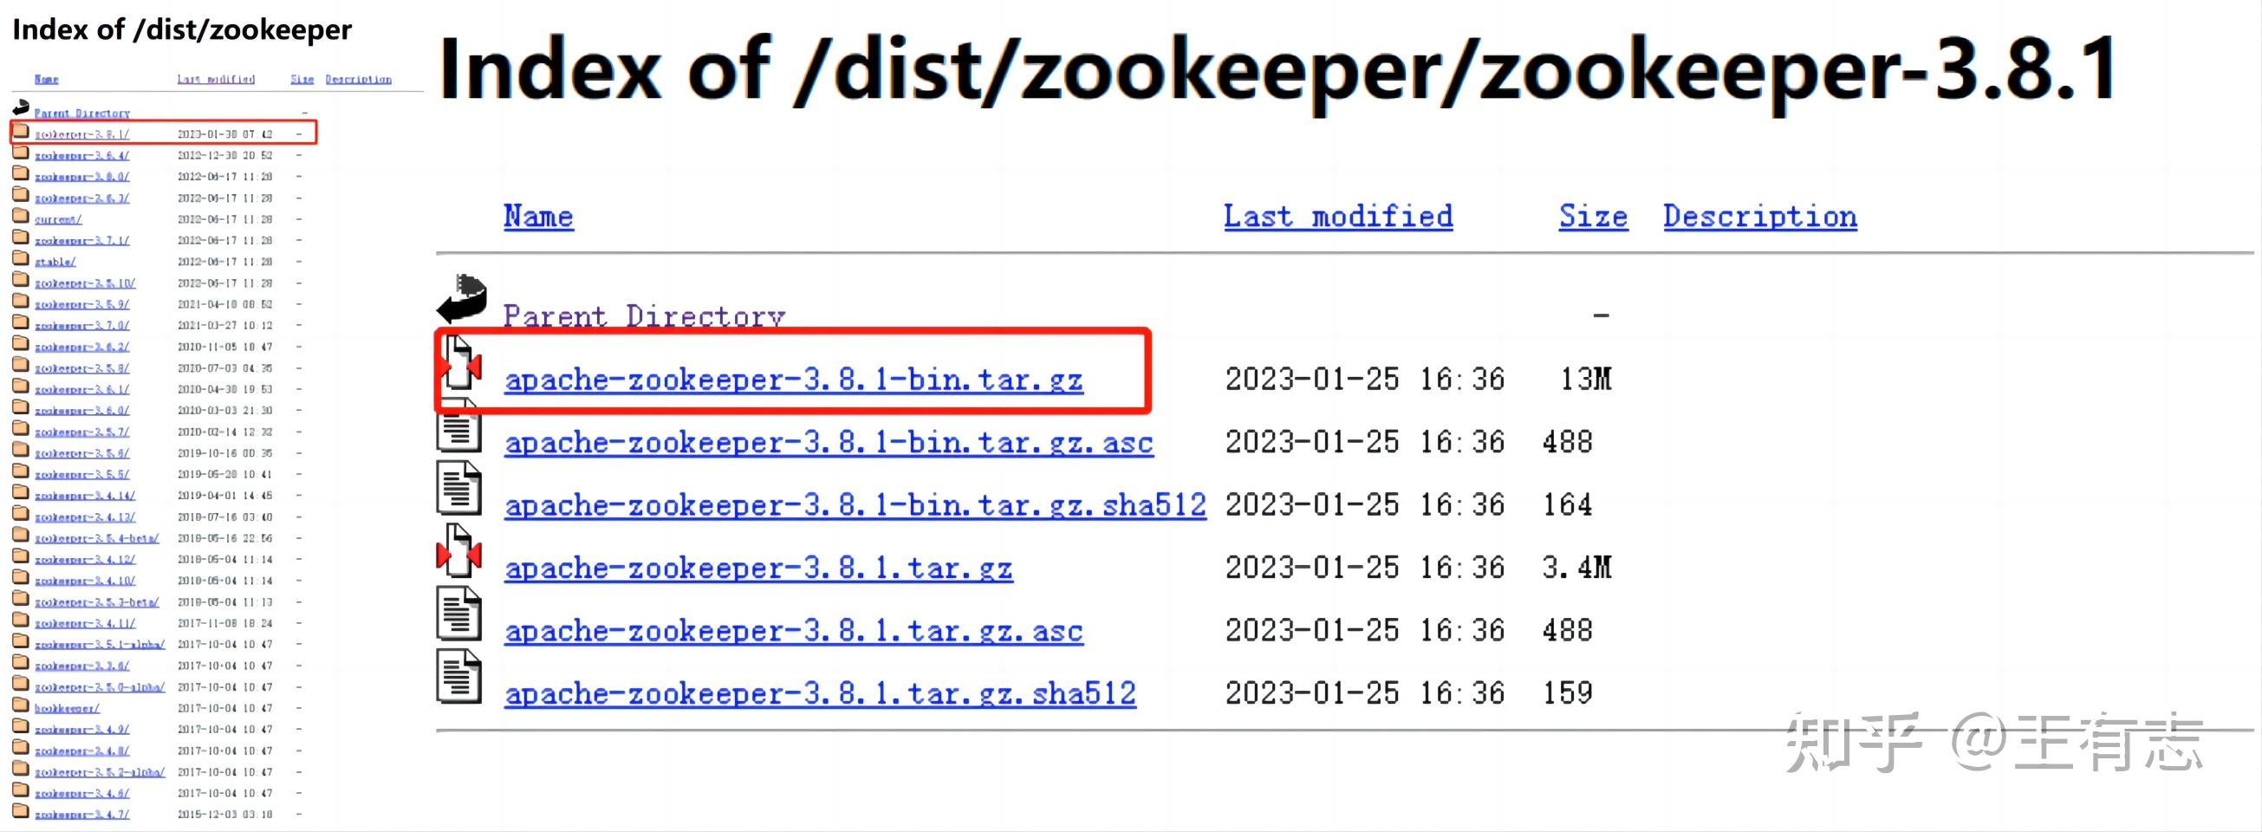The width and height of the screenshot is (2262, 832).
Task: Sort the large listing by Description
Action: [1759, 216]
